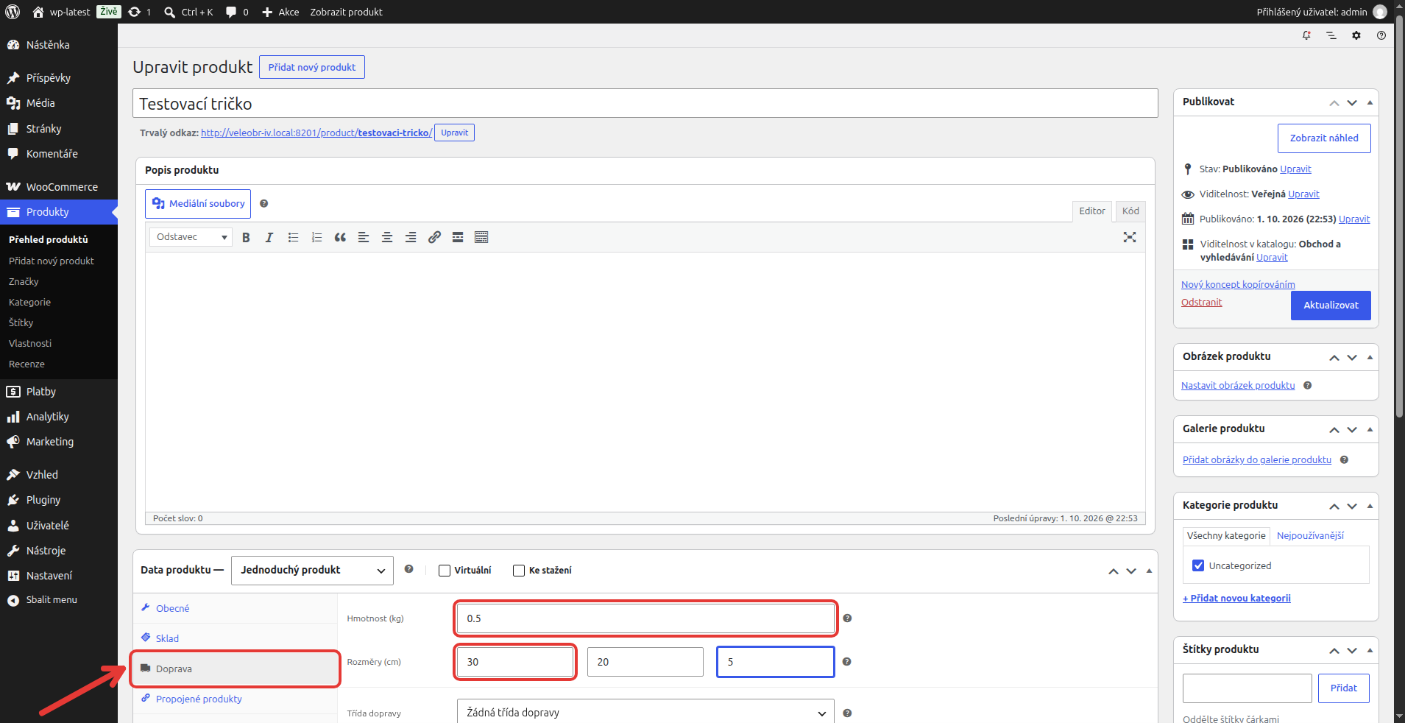The height and width of the screenshot is (723, 1405).
Task: Switch to Nejpoužívanější categories tab
Action: click(1310, 535)
